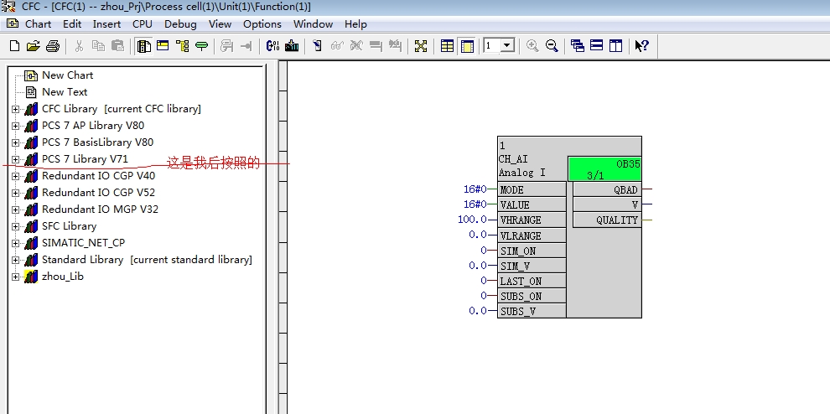Expand Redundant IO CGP V52

(x=15, y=194)
